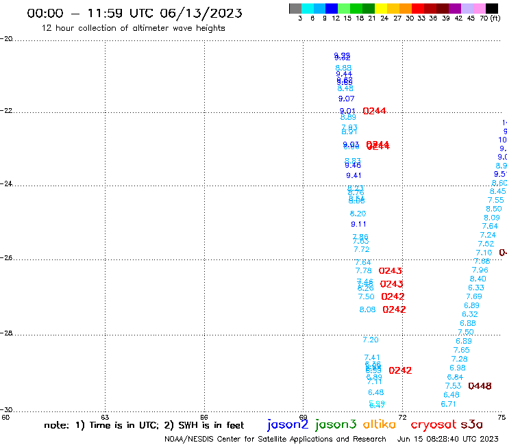
Task: Click the 63 longitude axis label
Action: [x=105, y=417]
